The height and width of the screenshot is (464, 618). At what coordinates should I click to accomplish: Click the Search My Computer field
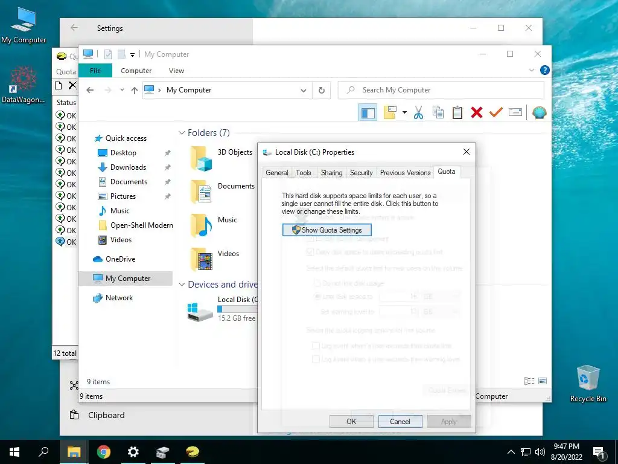pyautogui.click(x=441, y=91)
